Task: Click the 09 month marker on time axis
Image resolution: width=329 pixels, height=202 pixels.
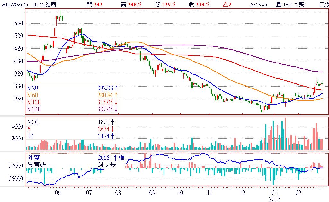Action: [152, 193]
